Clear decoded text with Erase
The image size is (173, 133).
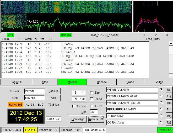tap(130, 82)
